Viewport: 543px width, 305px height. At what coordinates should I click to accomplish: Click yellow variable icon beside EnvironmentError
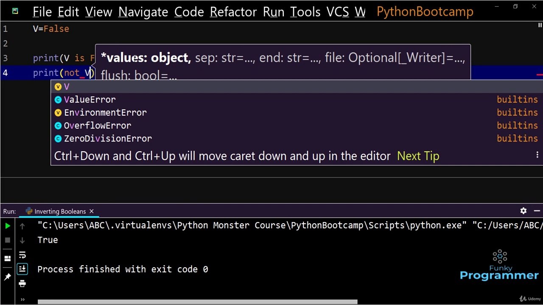pyautogui.click(x=58, y=113)
